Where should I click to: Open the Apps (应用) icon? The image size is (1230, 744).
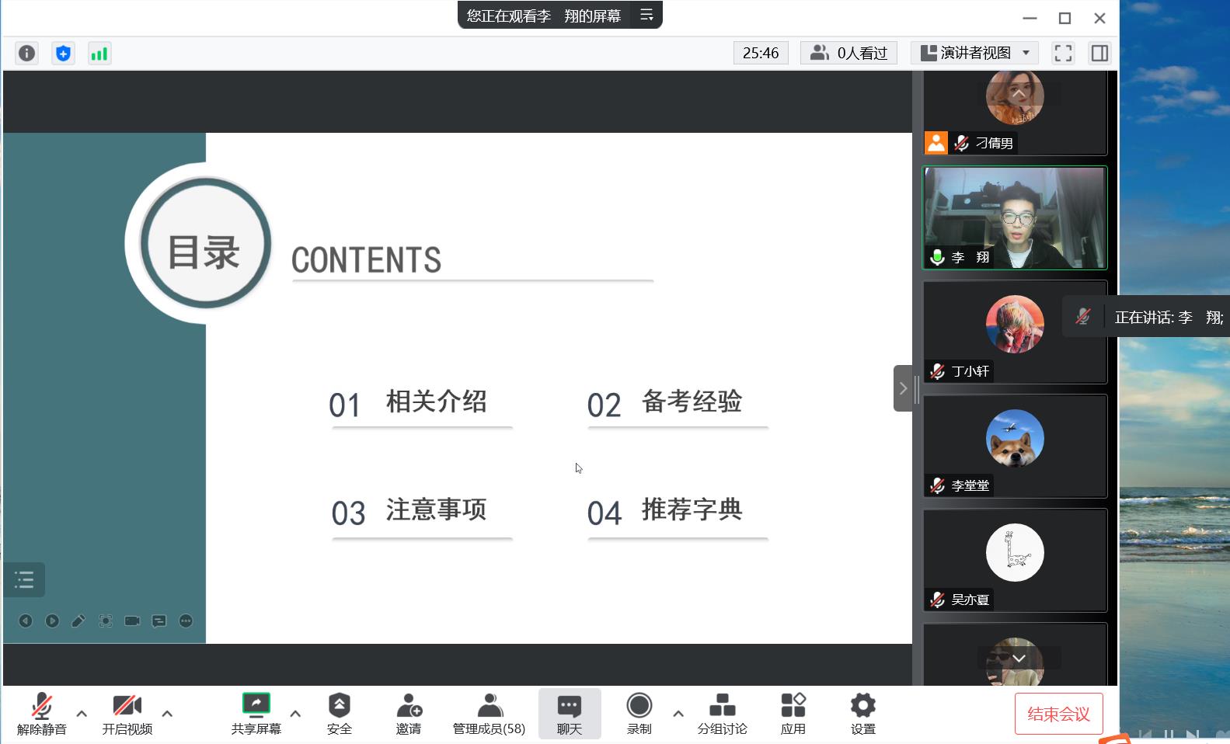[x=793, y=713]
